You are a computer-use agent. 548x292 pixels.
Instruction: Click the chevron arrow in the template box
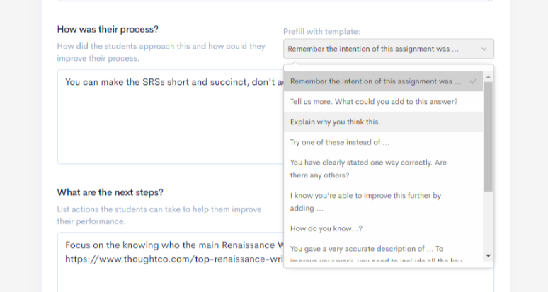coord(484,49)
